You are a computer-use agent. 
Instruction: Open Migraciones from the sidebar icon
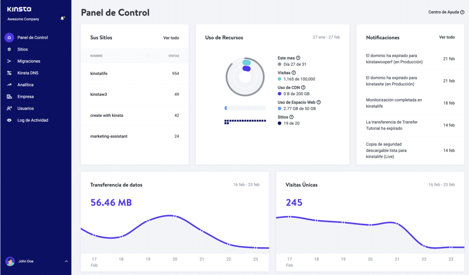pyautogui.click(x=8, y=61)
